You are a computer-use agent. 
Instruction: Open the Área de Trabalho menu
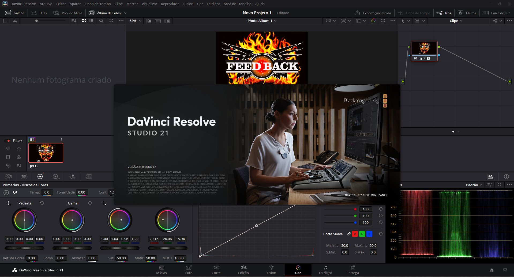point(237,4)
